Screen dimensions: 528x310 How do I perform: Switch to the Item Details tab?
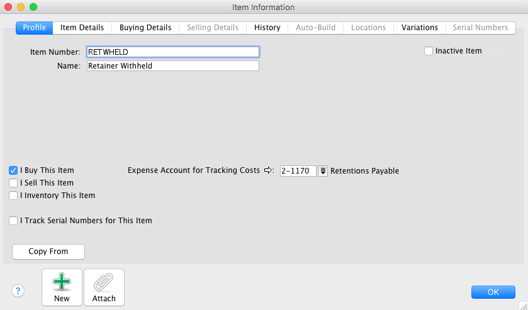[x=82, y=28]
